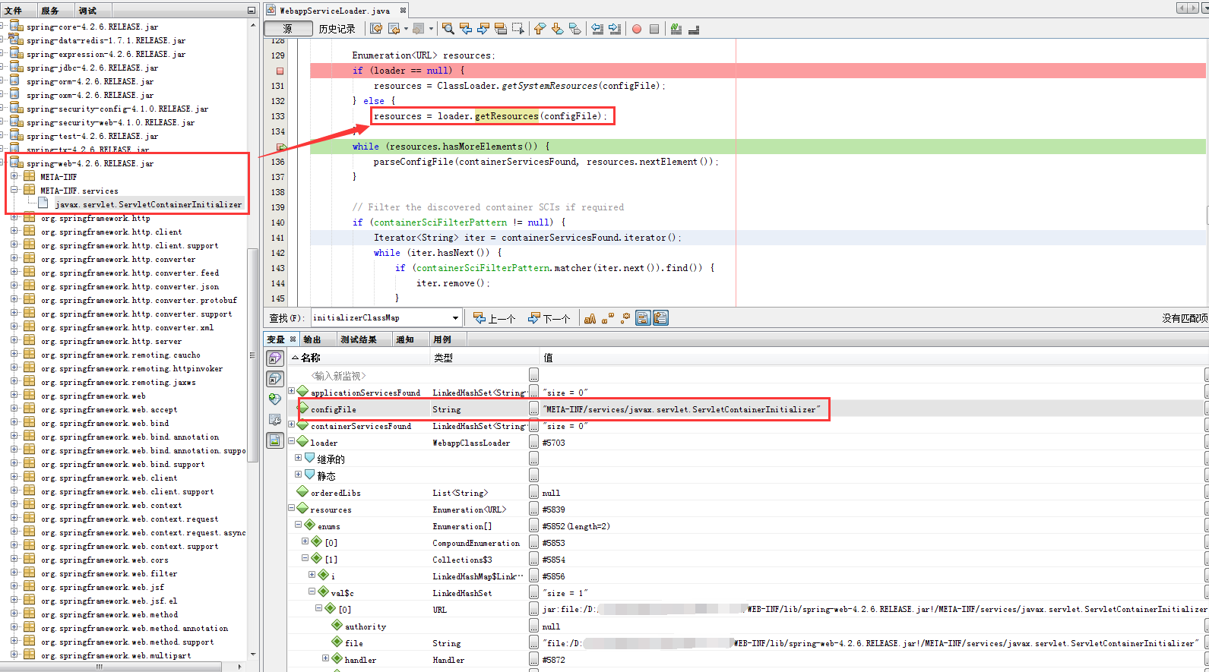Click the ellipsis button for loader value
The height and width of the screenshot is (672, 1209).
pyautogui.click(x=533, y=443)
